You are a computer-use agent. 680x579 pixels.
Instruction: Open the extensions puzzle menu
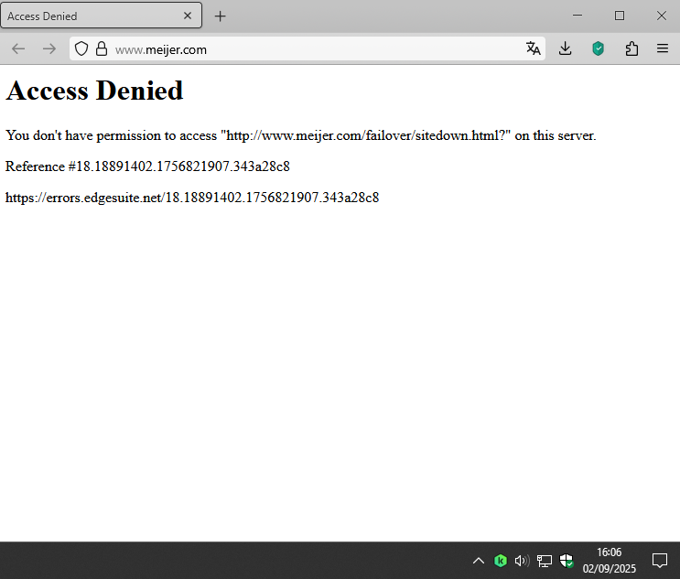tap(631, 48)
